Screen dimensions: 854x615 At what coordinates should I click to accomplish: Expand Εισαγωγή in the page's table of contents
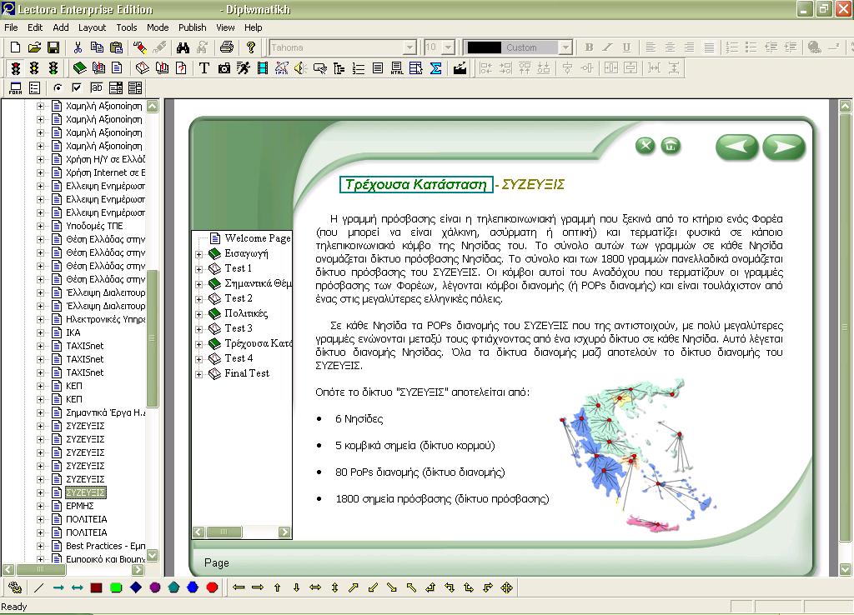199,254
